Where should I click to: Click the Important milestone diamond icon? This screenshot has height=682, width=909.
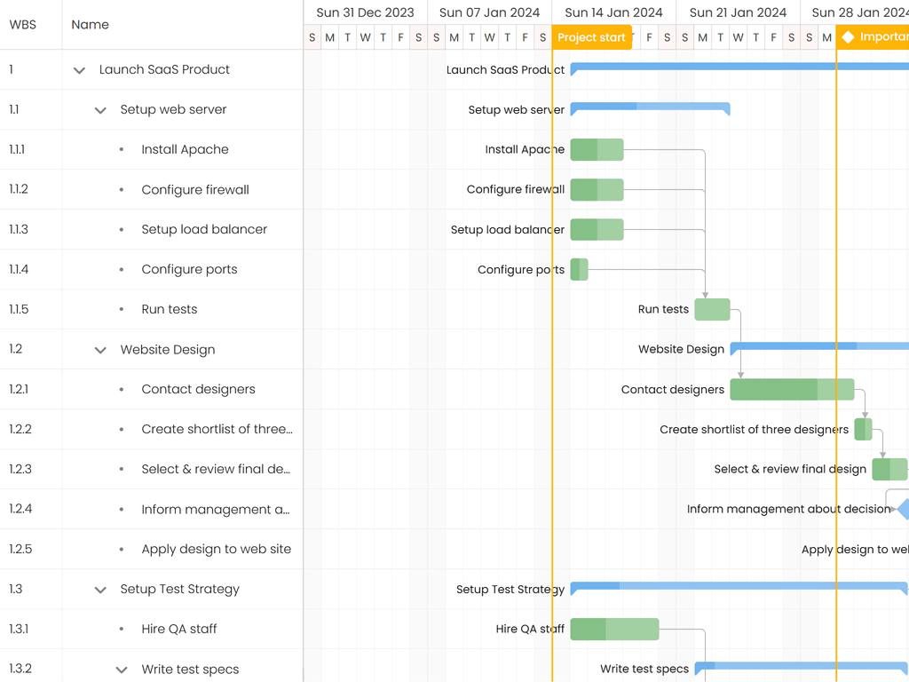click(x=848, y=37)
